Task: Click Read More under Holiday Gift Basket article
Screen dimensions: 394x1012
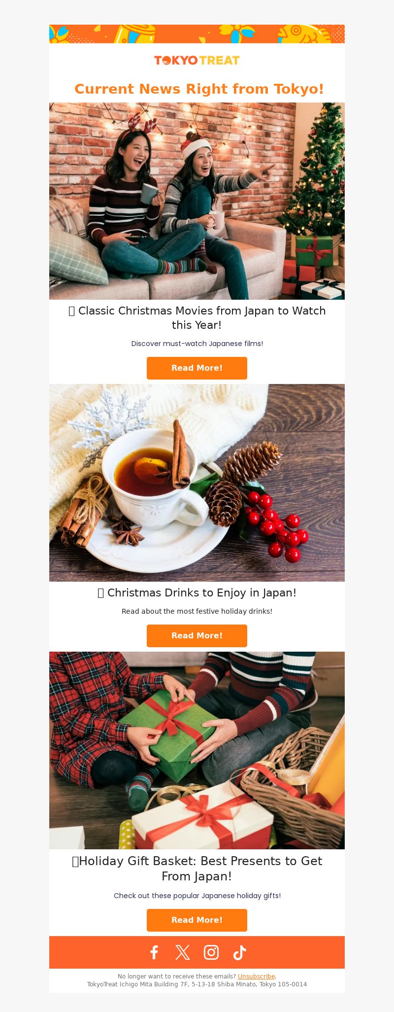Action: (197, 920)
